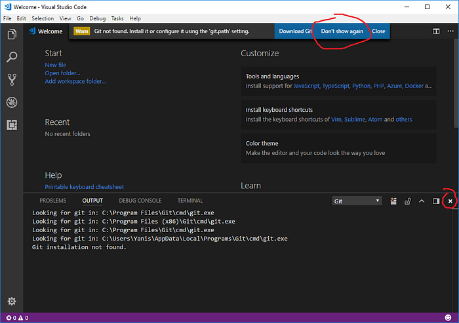Click the Open folder... link
Image resolution: width=459 pixels, height=323 pixels.
[x=62, y=73]
